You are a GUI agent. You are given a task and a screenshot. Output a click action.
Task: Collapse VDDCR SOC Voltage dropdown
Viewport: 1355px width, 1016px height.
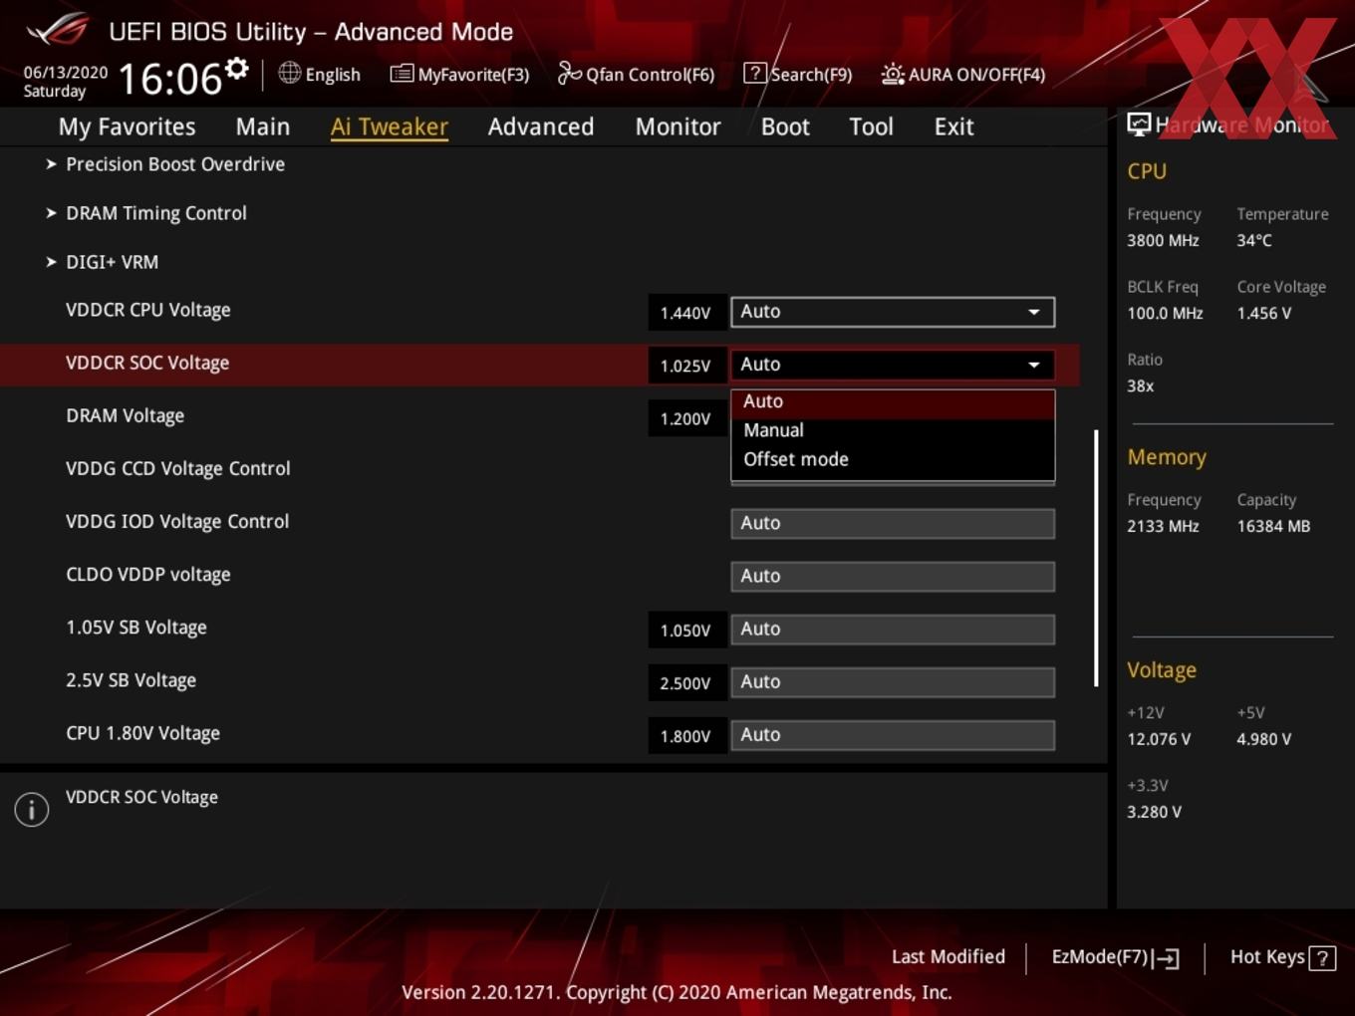pos(893,365)
